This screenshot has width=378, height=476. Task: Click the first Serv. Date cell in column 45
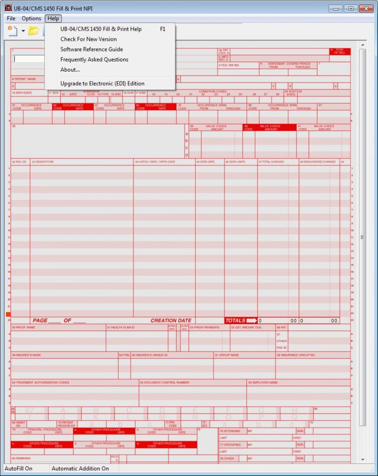210,168
